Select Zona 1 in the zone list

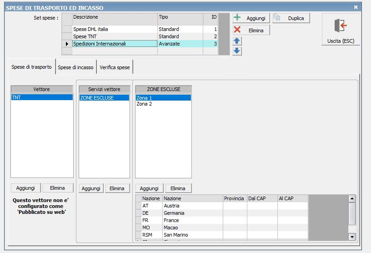coord(163,97)
